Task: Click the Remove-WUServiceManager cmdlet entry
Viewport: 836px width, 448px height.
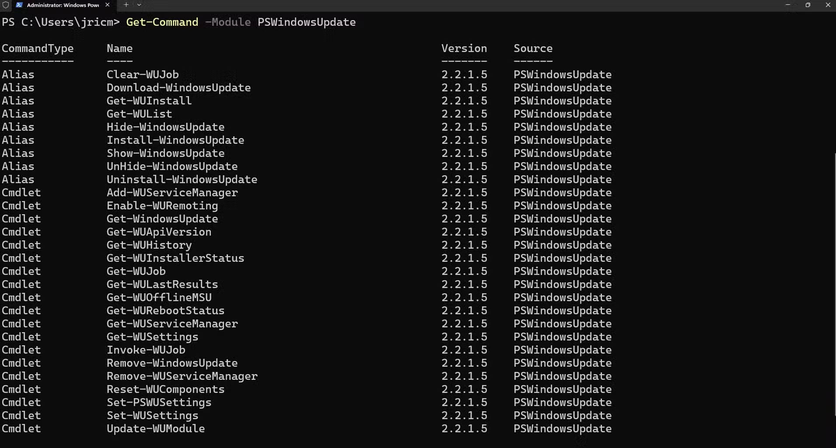Action: pyautogui.click(x=182, y=376)
